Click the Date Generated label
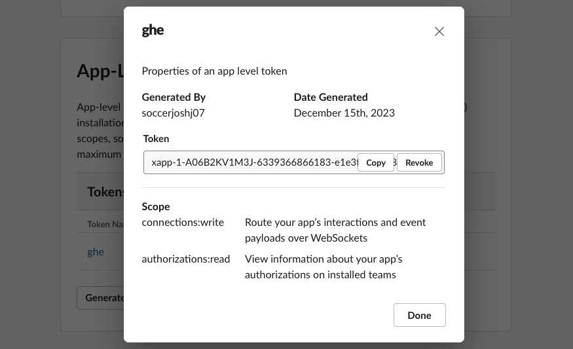This screenshot has height=349, width=573. [331, 97]
